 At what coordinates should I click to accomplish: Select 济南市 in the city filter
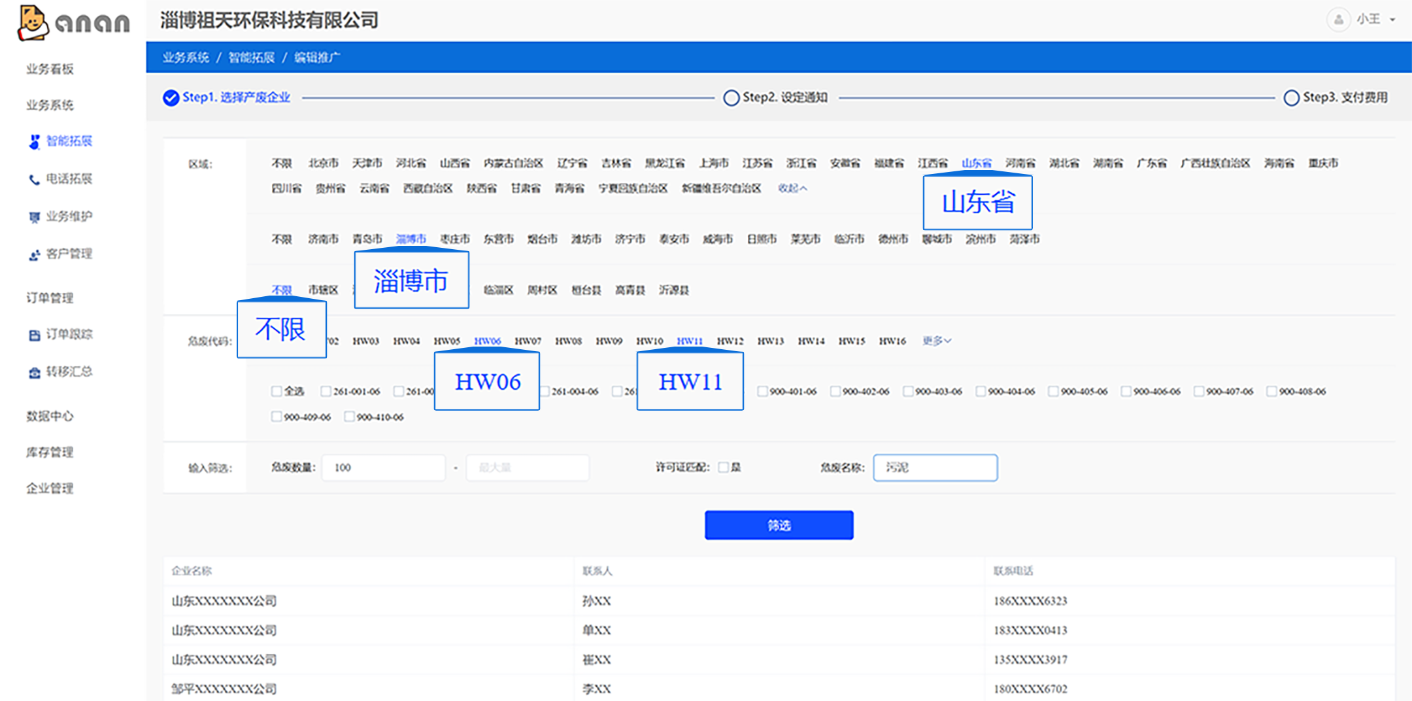[323, 239]
